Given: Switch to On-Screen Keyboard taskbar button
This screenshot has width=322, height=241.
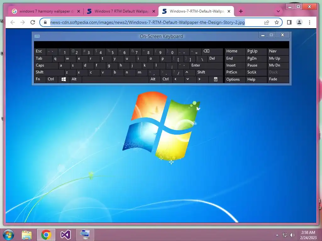Looking at the screenshot, I should click(85, 235).
